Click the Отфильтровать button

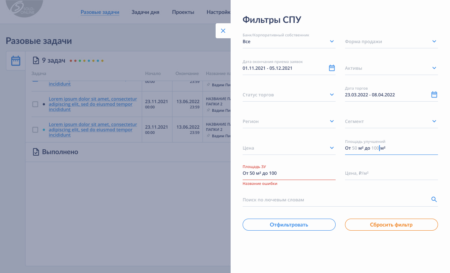pos(289,225)
